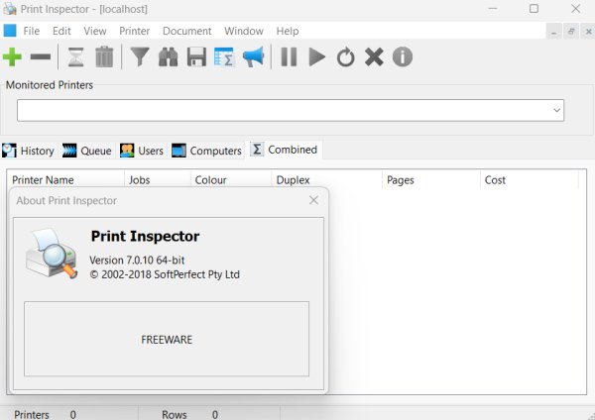Click the binoculars Find icon
Image resolution: width=595 pixels, height=420 pixels.
pos(169,57)
